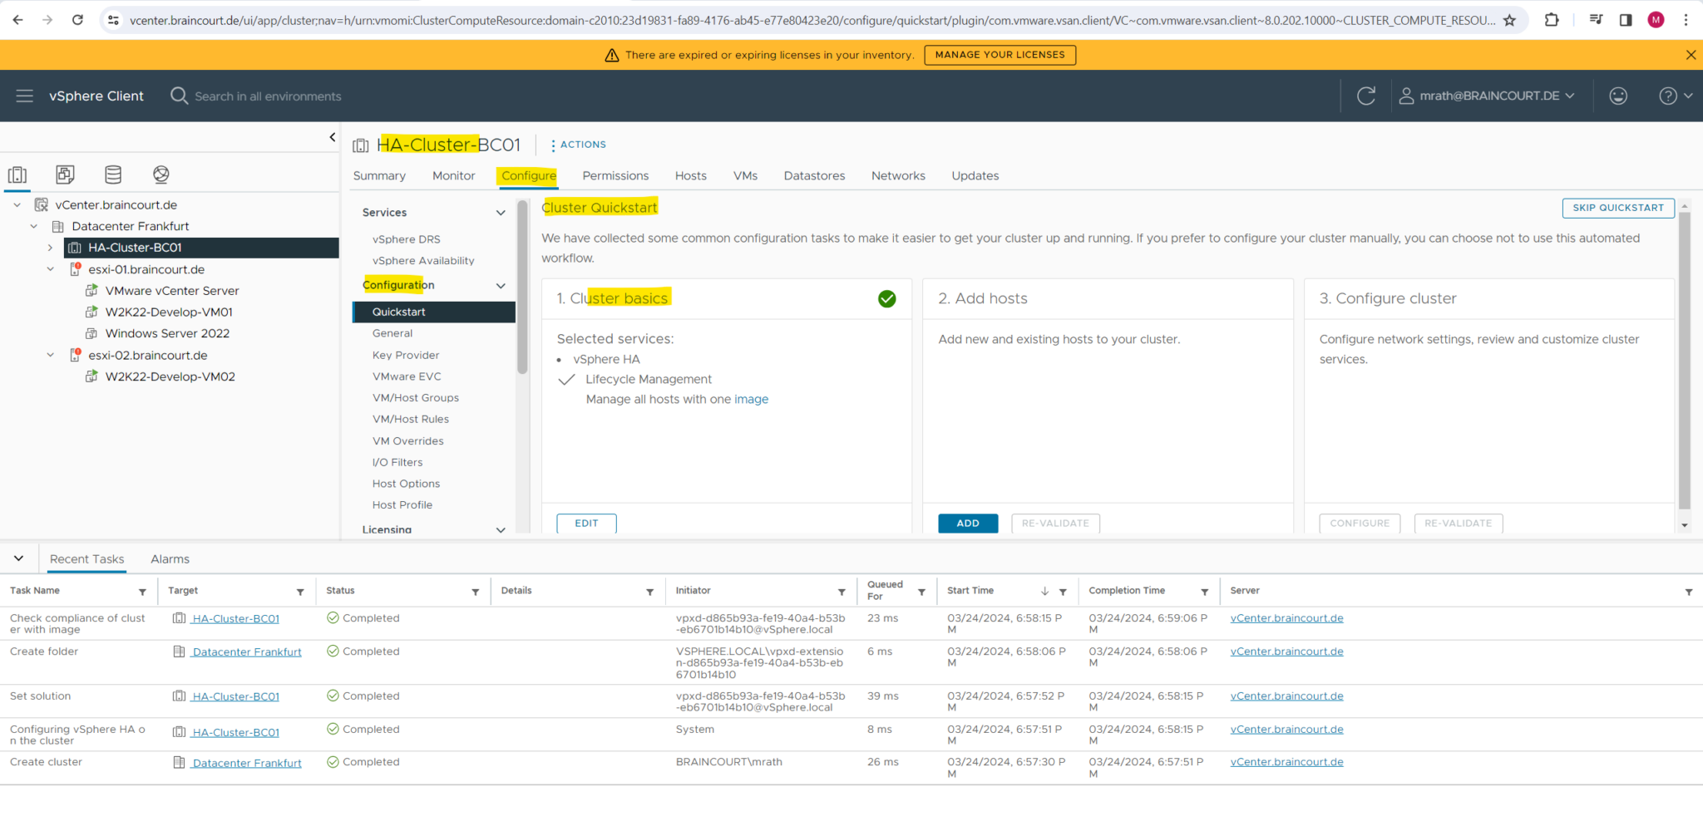Open the hamburger navigation menu
The image size is (1703, 826).
pyautogui.click(x=25, y=96)
